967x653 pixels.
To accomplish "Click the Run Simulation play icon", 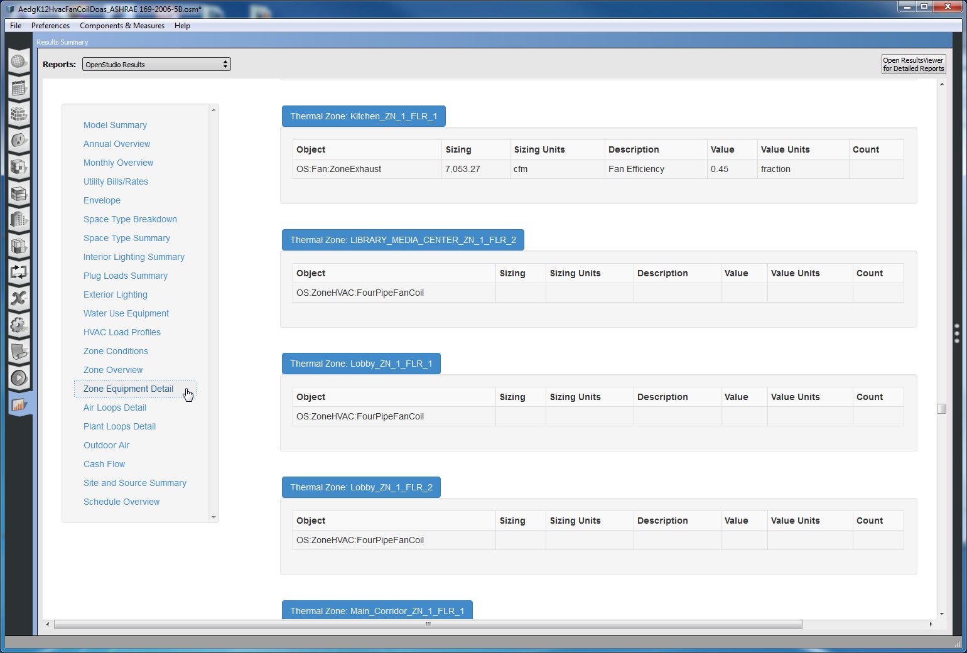I will [18, 377].
